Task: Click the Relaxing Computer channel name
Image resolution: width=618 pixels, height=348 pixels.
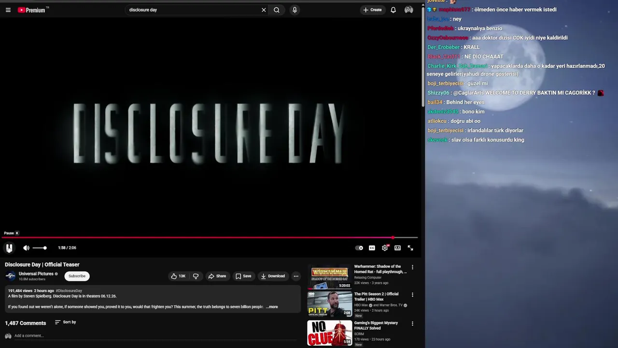Action: pos(368,277)
